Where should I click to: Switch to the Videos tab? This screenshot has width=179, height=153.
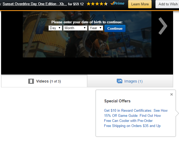(44, 81)
